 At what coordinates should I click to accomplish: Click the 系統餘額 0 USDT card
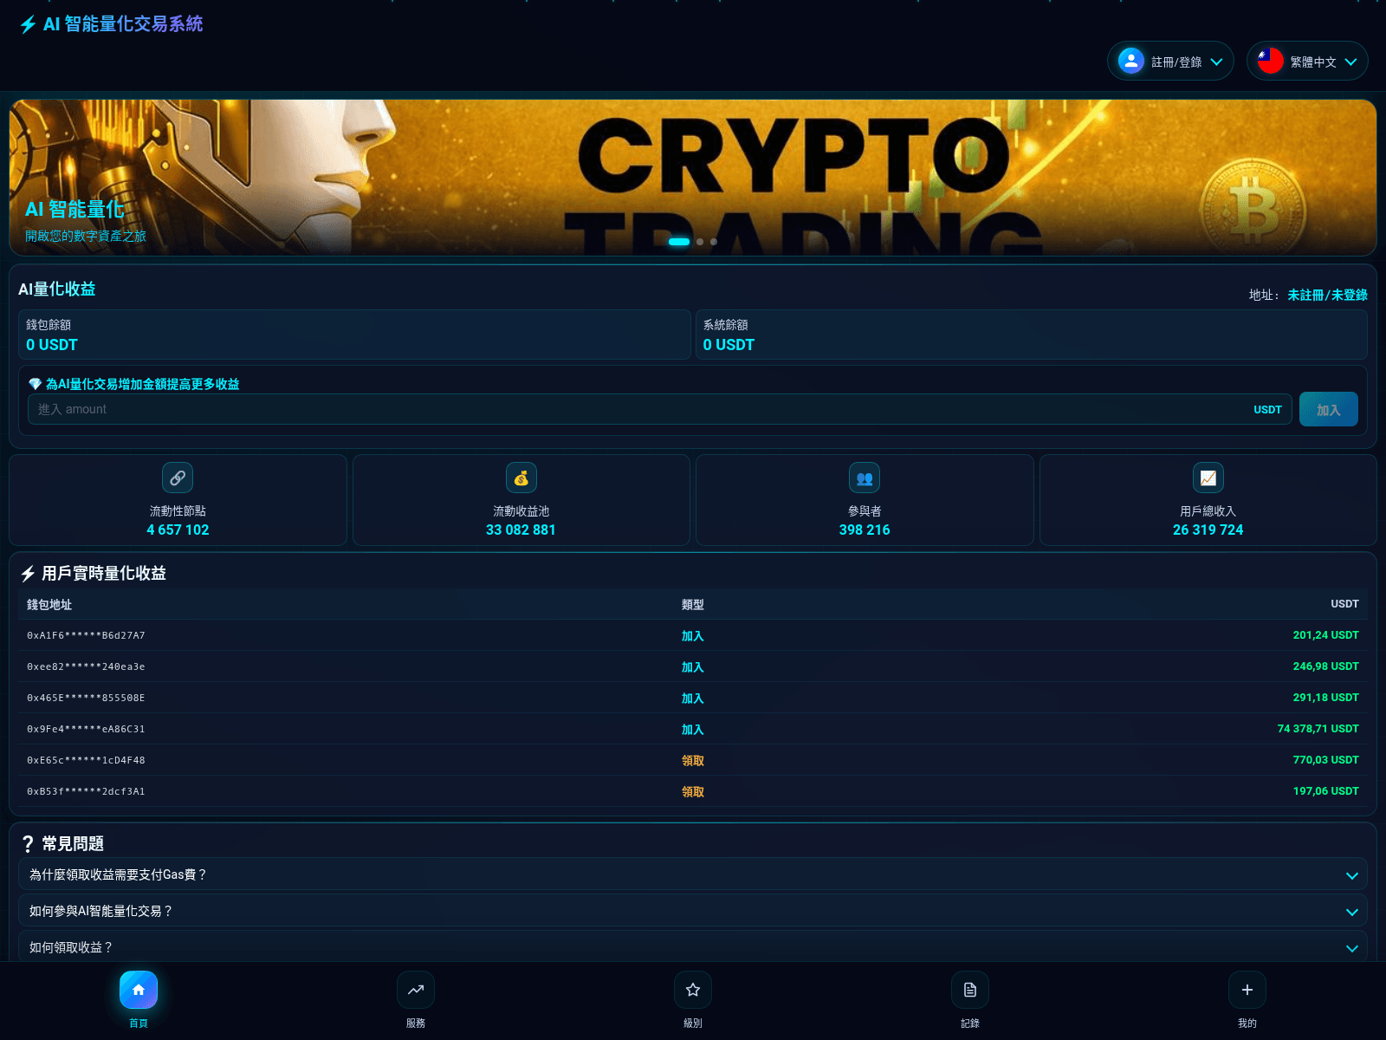[x=1032, y=335]
